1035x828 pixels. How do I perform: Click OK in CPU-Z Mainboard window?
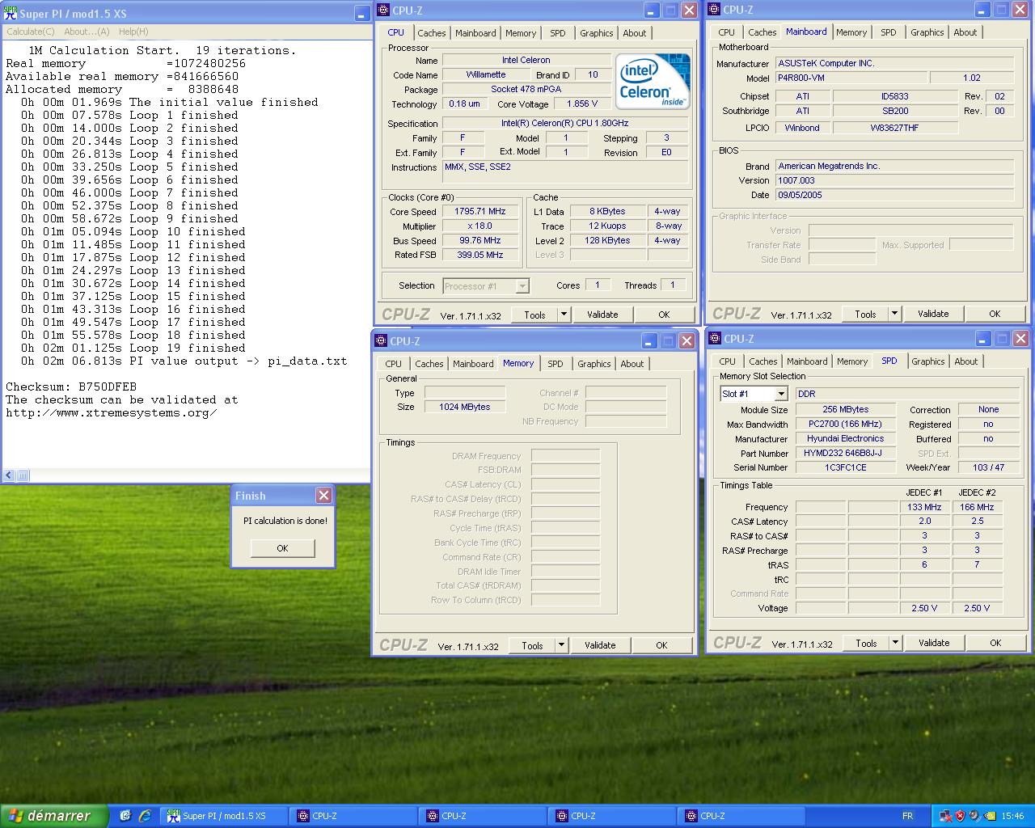point(995,314)
